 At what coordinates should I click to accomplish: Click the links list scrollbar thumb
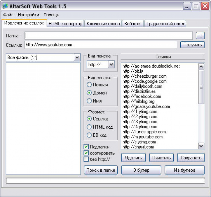pyautogui.click(x=201, y=87)
